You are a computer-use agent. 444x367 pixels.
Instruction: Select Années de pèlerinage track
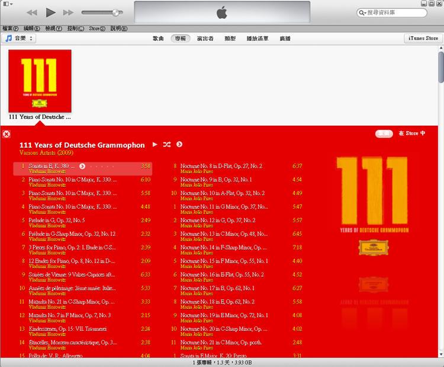83,291
